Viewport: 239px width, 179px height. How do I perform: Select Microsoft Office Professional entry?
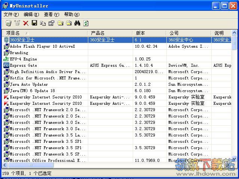click(48, 160)
